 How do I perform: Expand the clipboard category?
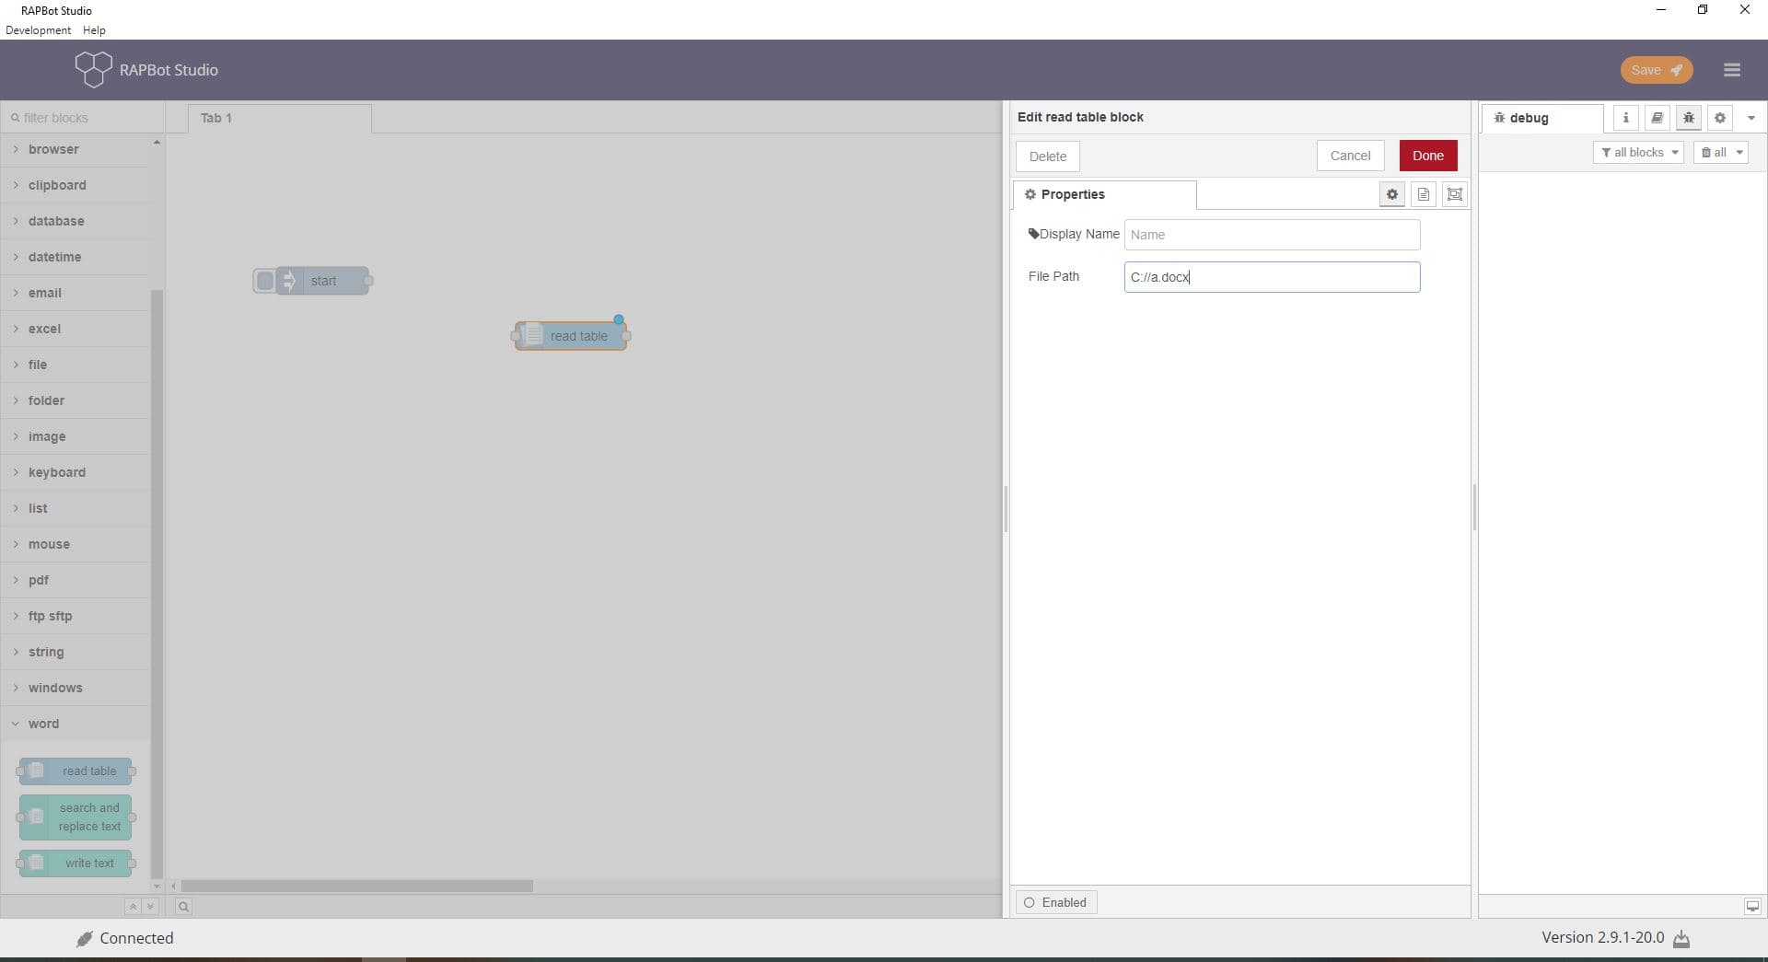(x=75, y=185)
